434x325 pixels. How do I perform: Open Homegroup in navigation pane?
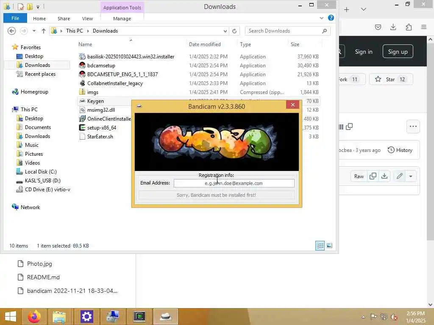click(x=34, y=92)
